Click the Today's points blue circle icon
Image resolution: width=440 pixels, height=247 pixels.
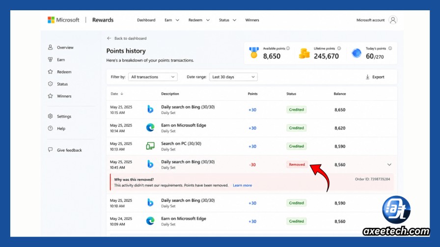tap(357, 53)
